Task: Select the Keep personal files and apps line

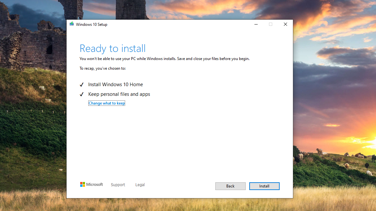Action: [x=119, y=94]
